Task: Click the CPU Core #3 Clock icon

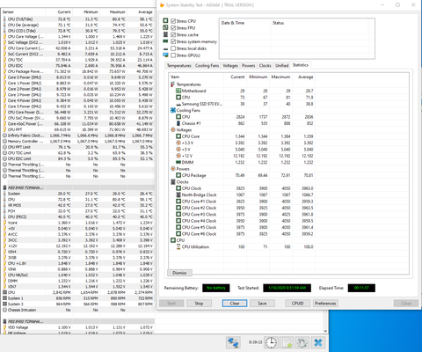Action: tap(178, 215)
